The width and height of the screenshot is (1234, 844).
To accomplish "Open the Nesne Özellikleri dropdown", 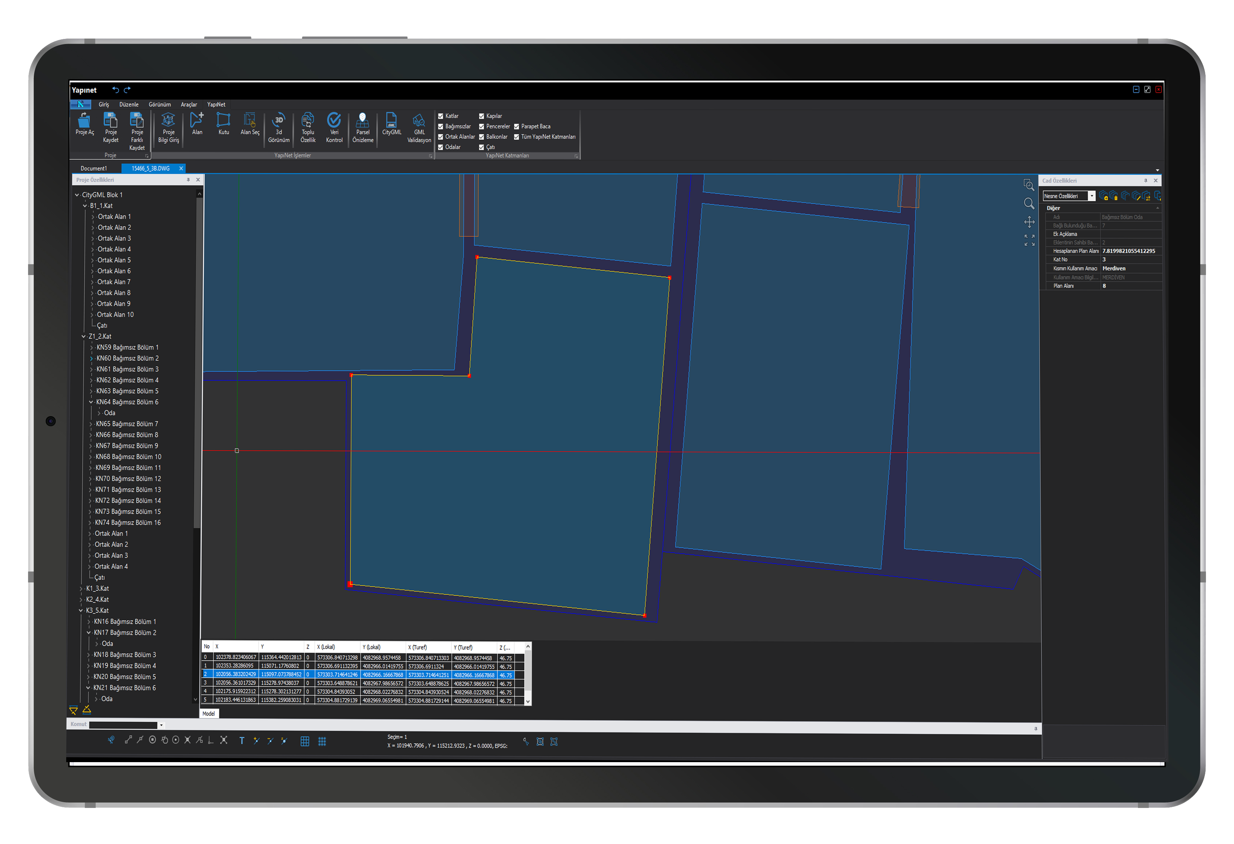I will 1092,196.
